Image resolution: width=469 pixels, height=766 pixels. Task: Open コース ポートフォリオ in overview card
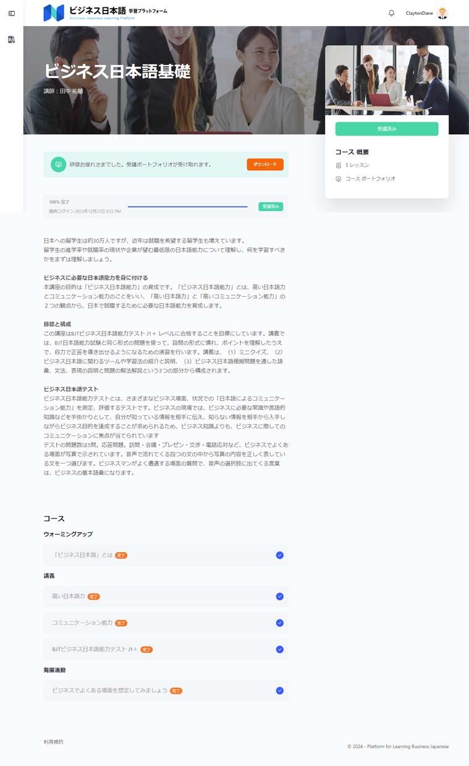[370, 179]
